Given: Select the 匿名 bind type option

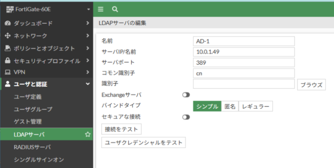Looking at the screenshot, I should tap(230, 106).
